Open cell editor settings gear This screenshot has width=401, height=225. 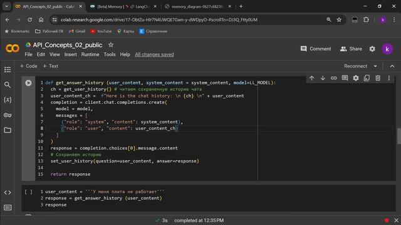point(356,78)
